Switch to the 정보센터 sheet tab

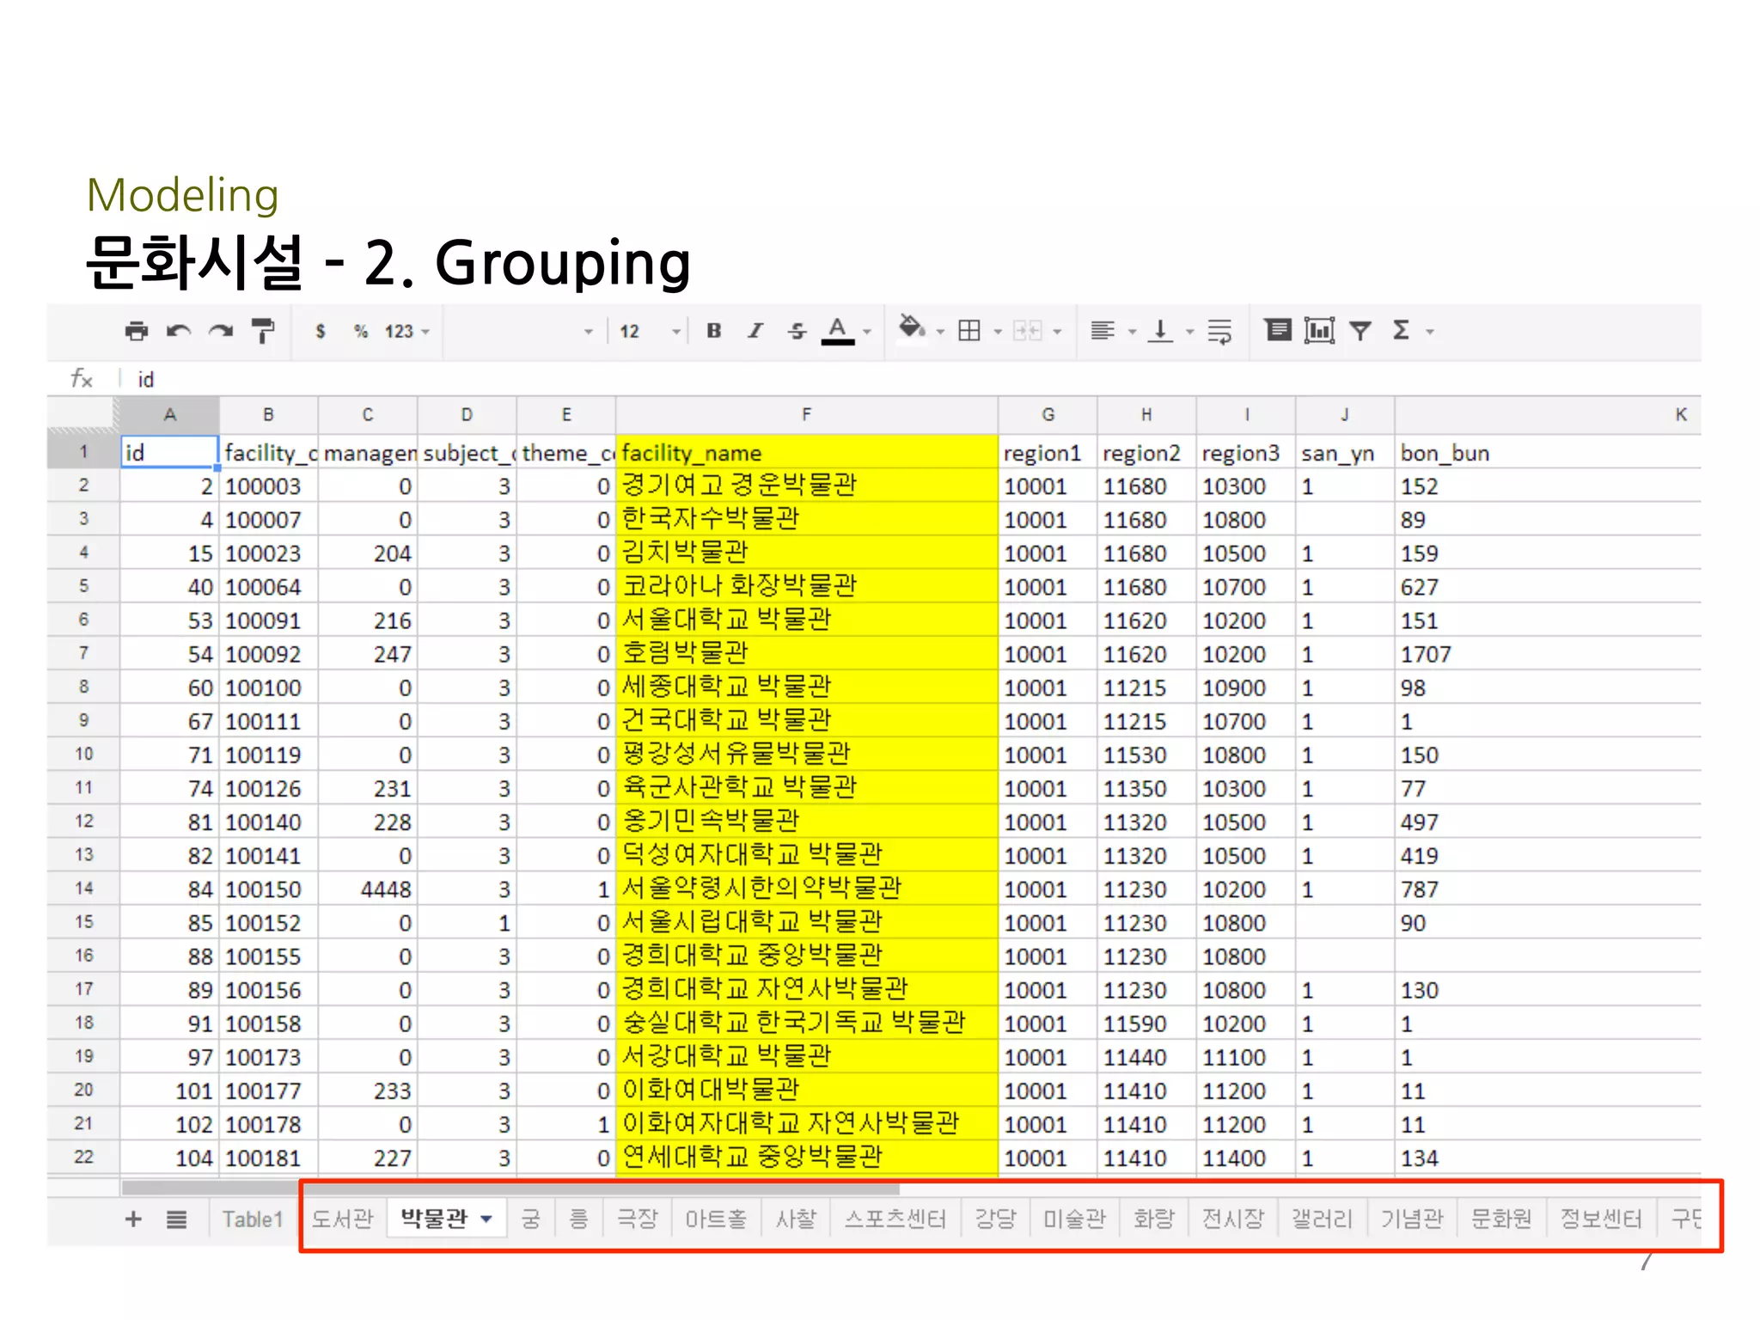tap(1600, 1219)
